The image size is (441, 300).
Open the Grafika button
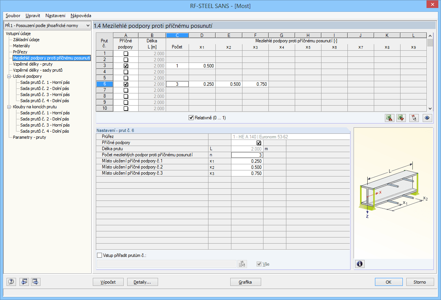point(245,282)
